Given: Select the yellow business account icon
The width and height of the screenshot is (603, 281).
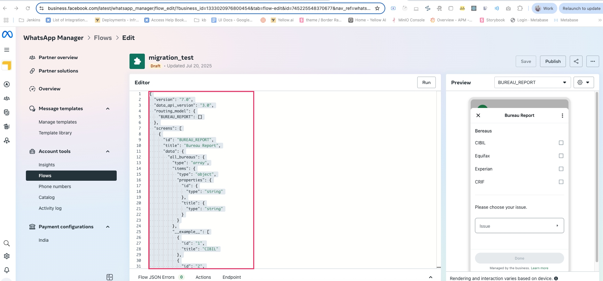Looking at the screenshot, I should coord(7,65).
